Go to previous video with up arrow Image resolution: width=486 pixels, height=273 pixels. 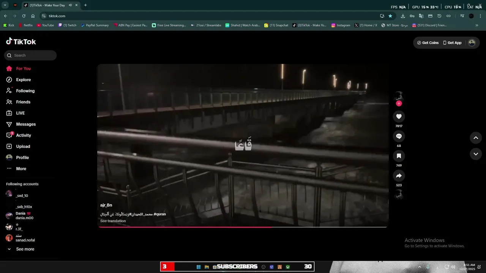click(x=476, y=138)
